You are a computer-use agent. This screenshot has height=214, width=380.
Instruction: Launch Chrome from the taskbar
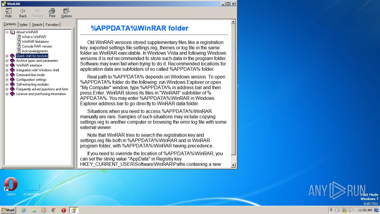pos(54,210)
